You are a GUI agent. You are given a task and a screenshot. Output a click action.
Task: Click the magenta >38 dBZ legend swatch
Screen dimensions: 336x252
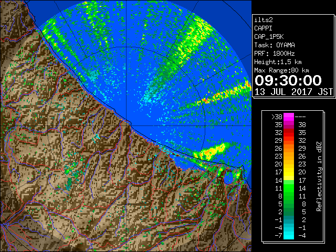(289, 117)
